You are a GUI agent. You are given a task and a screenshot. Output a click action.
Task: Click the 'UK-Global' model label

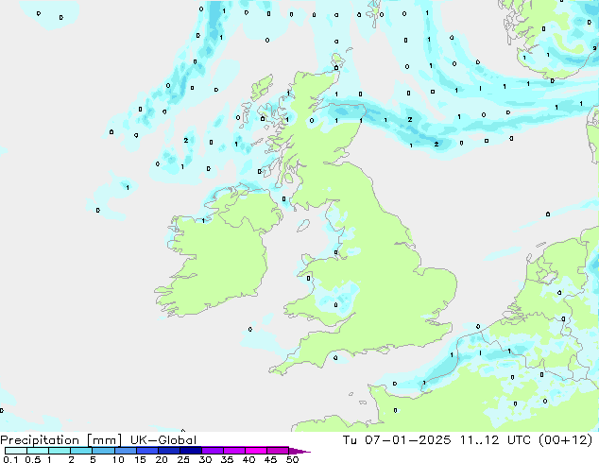[x=163, y=440]
